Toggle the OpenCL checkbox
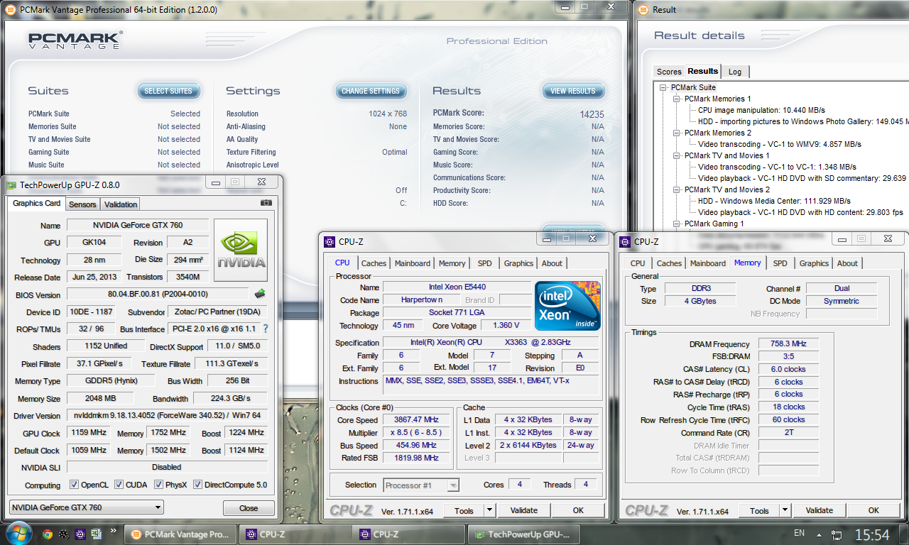Viewport: 909px width, 545px height. pyautogui.click(x=75, y=485)
